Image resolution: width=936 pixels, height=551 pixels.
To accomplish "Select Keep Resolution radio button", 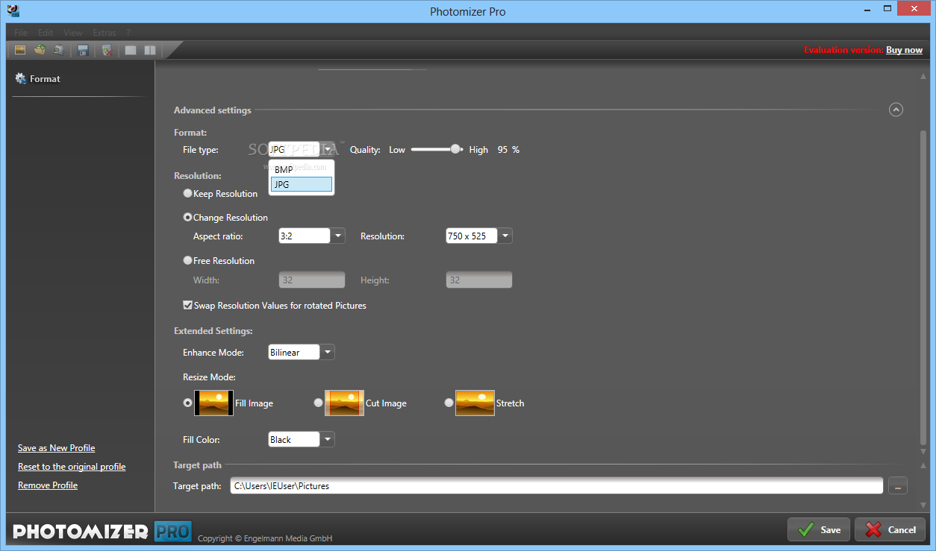I will pyautogui.click(x=187, y=193).
